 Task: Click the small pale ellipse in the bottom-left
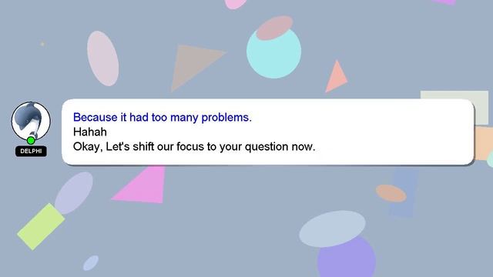tap(91, 263)
